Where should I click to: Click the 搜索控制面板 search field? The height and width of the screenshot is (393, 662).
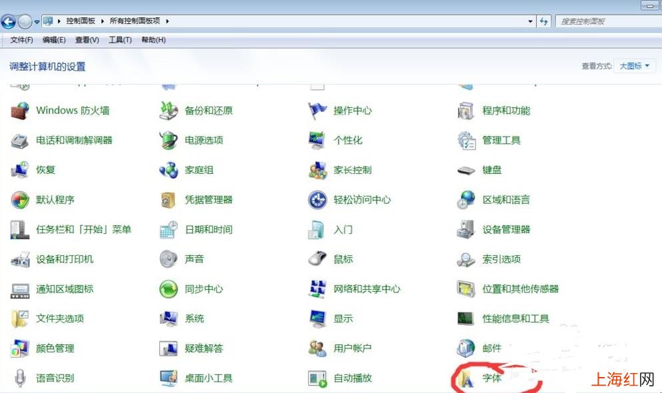tap(608, 21)
